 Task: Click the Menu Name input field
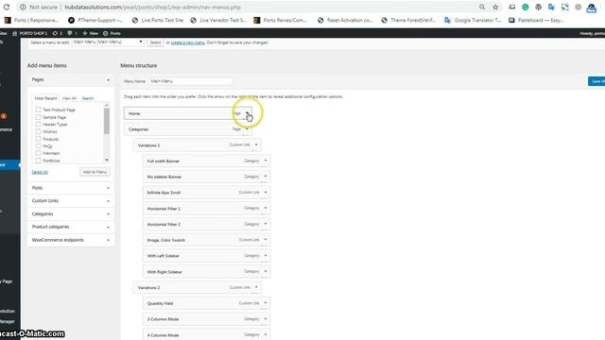(x=190, y=81)
